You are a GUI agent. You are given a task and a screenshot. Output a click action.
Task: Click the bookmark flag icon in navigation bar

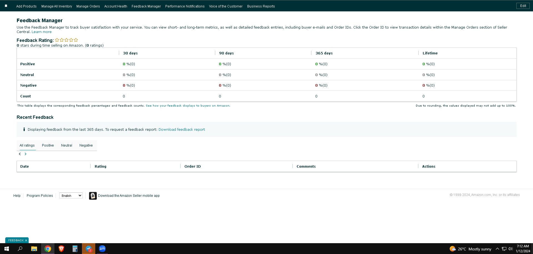pyautogui.click(x=6, y=6)
